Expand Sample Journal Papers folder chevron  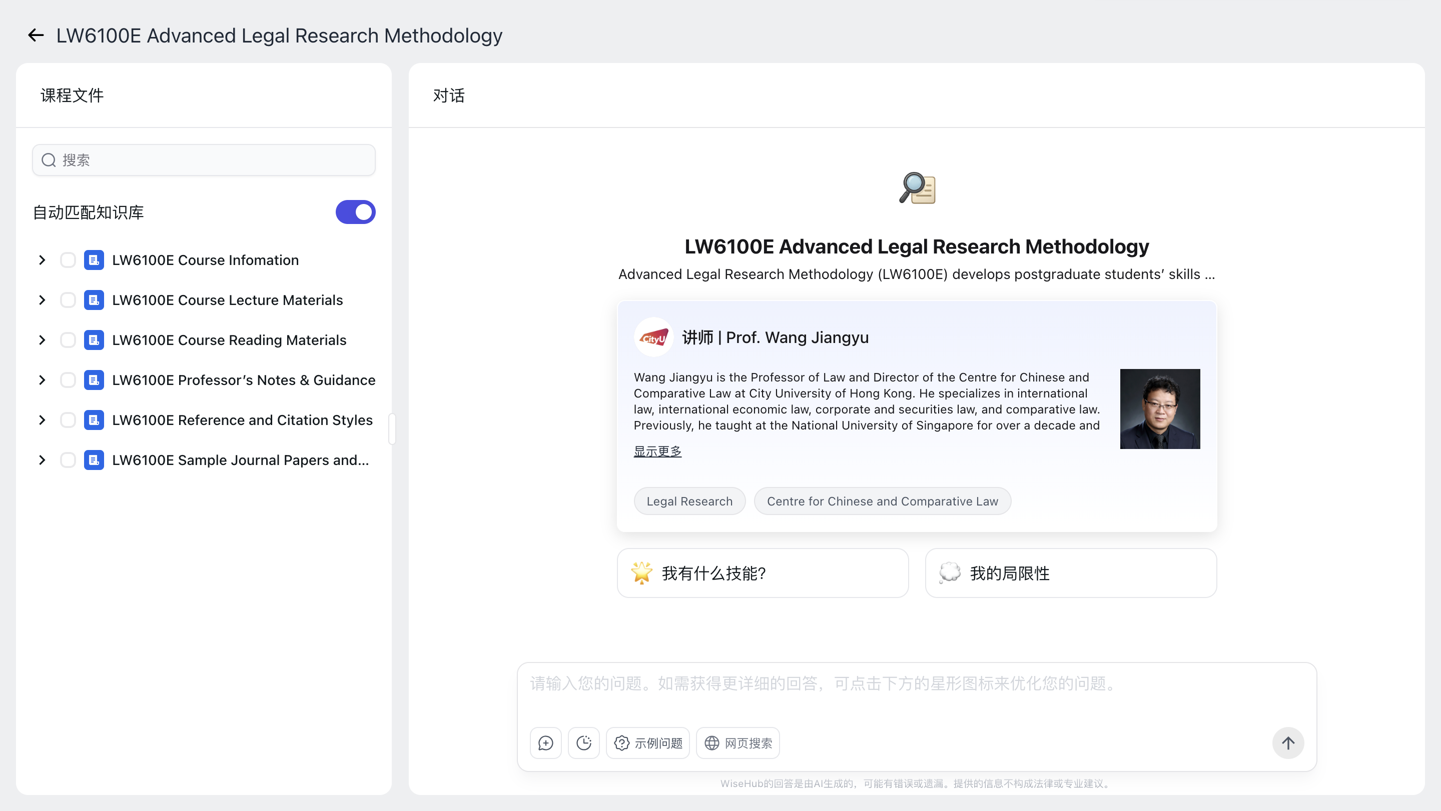[42, 460]
